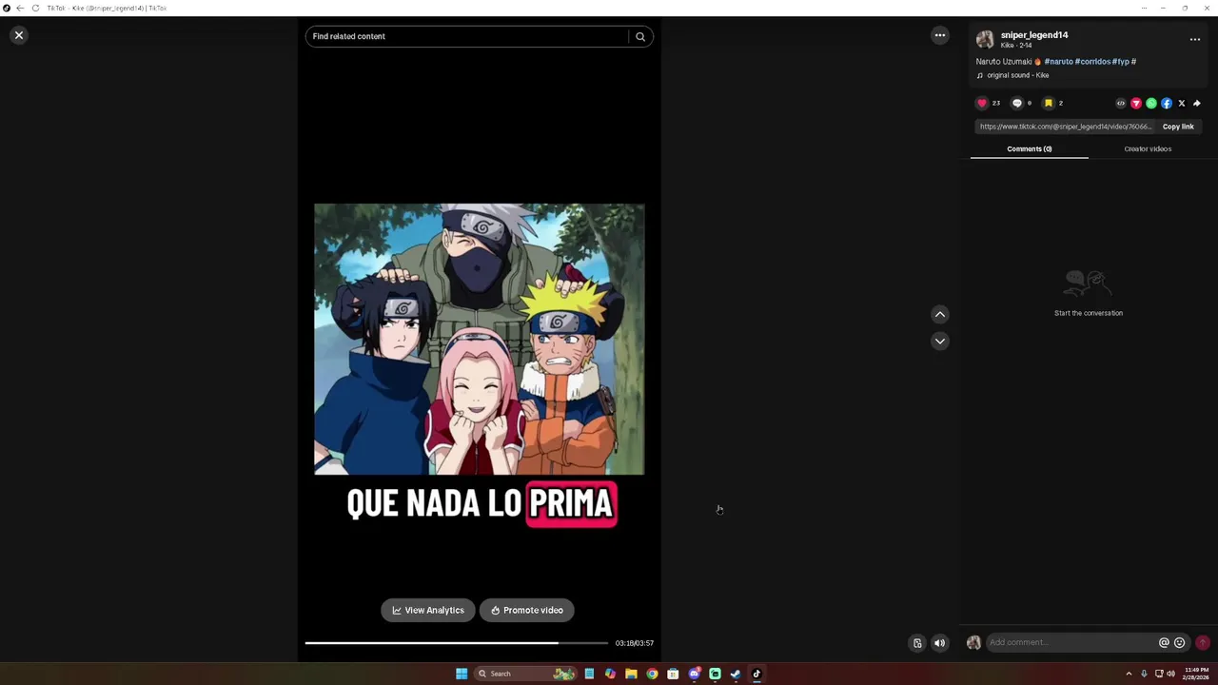Open the Windows Start menu
This screenshot has height=685, width=1218.
point(462,674)
